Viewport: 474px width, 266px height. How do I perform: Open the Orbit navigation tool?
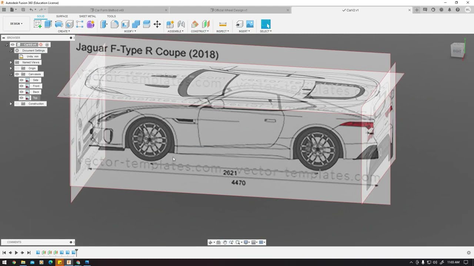point(210,242)
